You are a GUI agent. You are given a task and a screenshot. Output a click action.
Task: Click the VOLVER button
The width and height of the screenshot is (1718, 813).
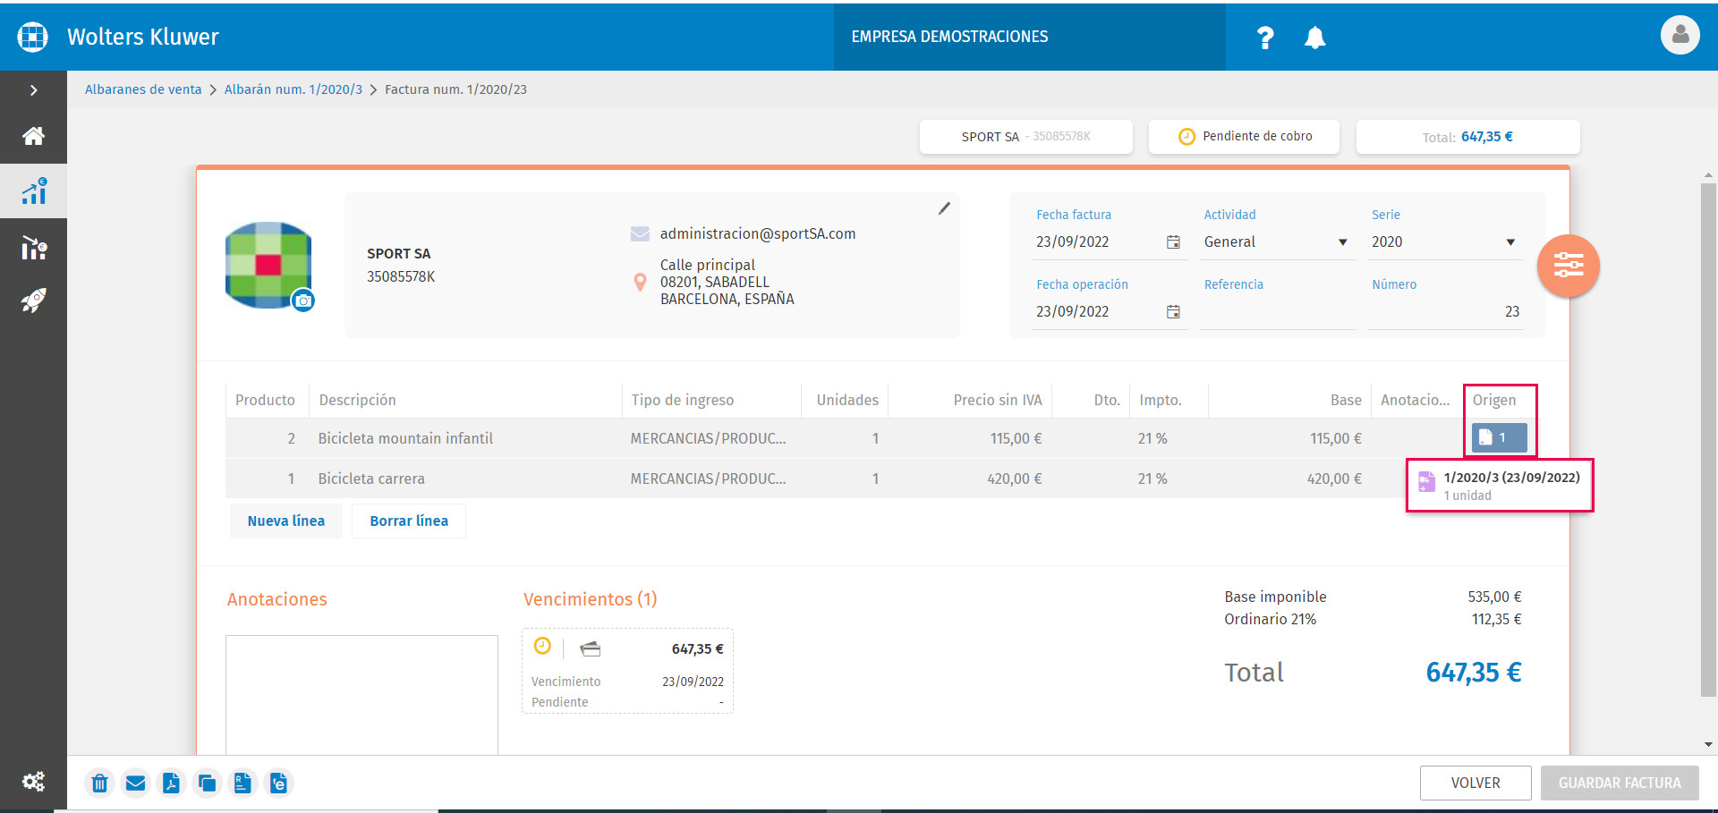tap(1476, 783)
